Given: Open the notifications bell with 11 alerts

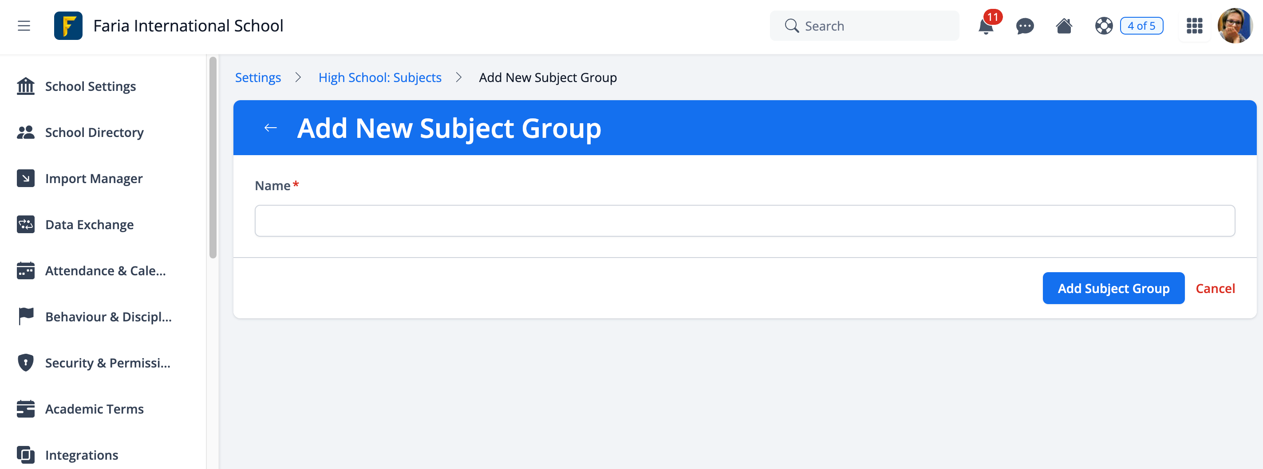Looking at the screenshot, I should (x=986, y=26).
